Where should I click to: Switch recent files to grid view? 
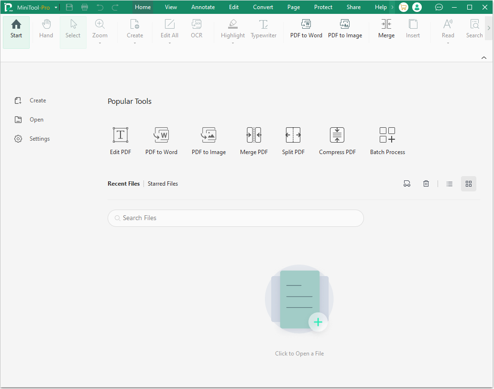[468, 183]
